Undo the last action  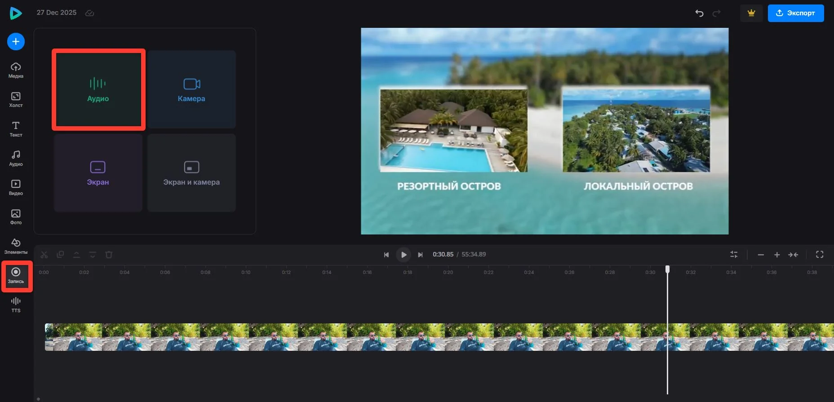[699, 13]
